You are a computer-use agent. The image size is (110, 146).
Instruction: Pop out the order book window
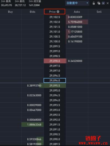pyautogui.click(x=99, y=3)
